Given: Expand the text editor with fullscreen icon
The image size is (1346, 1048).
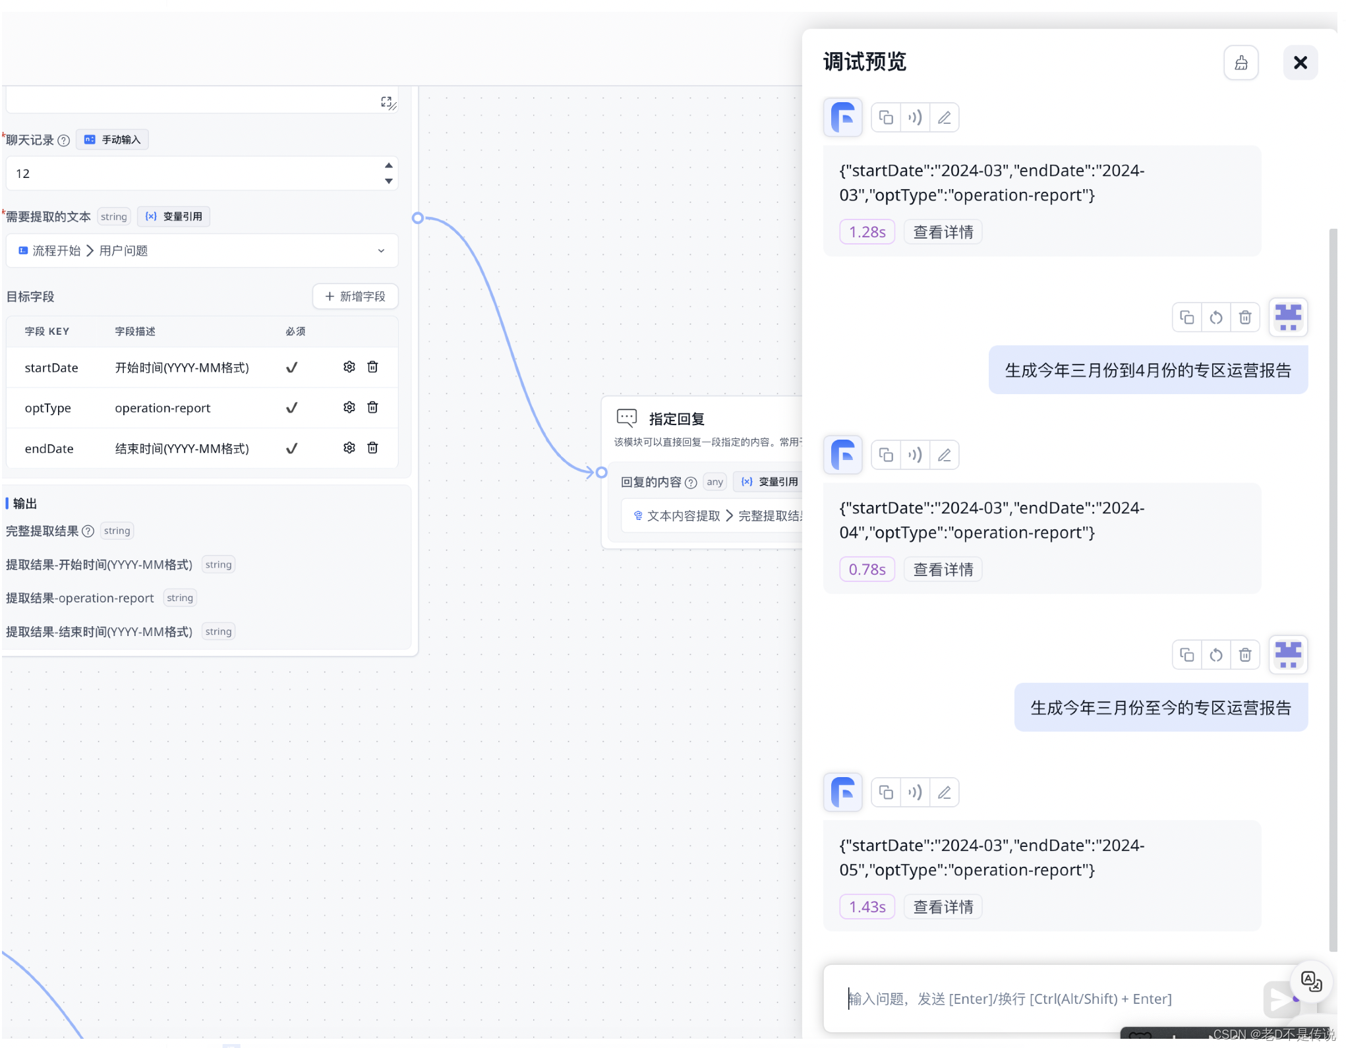Looking at the screenshot, I should click(x=386, y=102).
